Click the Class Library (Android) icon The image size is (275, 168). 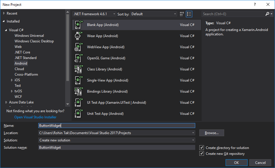(79, 69)
